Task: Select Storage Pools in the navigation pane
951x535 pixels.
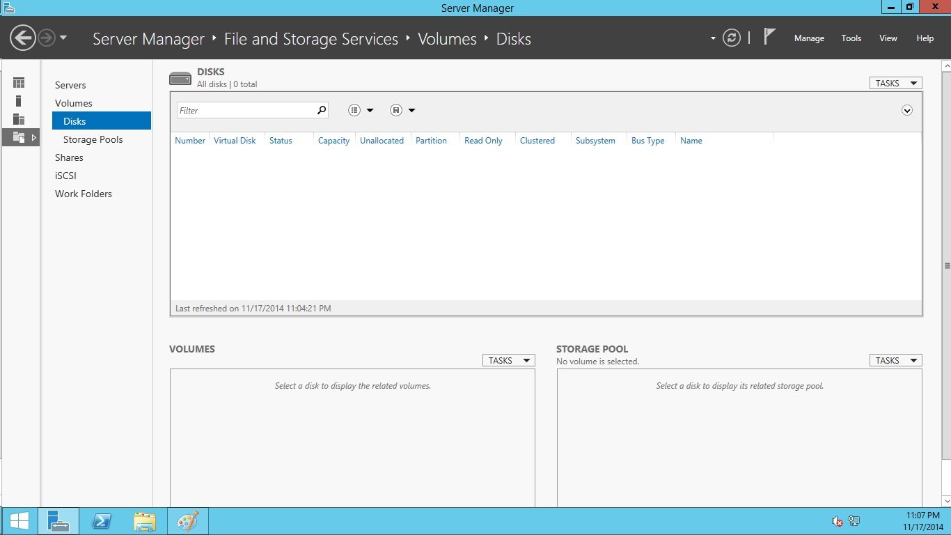Action: pos(93,139)
